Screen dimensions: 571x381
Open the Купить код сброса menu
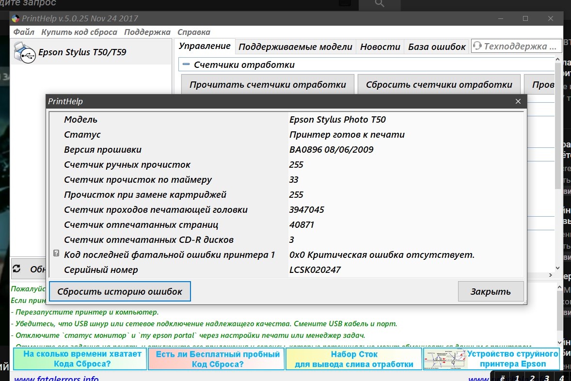79,32
